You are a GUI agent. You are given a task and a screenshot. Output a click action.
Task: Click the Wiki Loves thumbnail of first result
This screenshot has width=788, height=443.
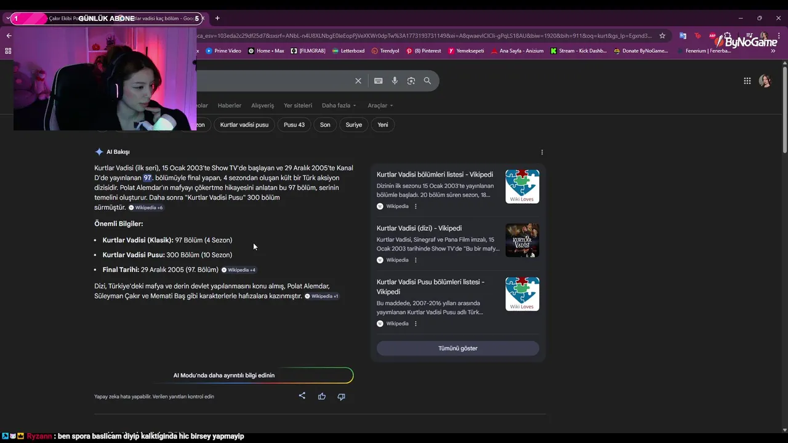[522, 186]
